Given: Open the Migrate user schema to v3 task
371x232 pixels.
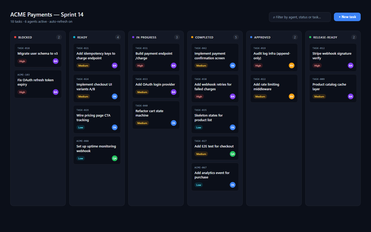Looking at the screenshot, I should point(38,55).
